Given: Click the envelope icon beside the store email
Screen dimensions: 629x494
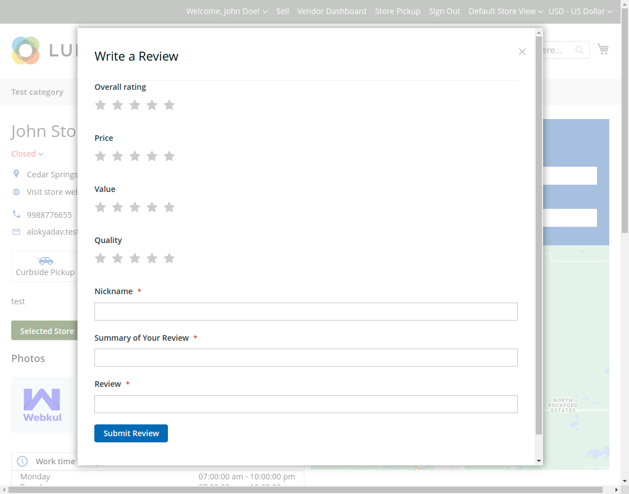Looking at the screenshot, I should pos(16,231).
